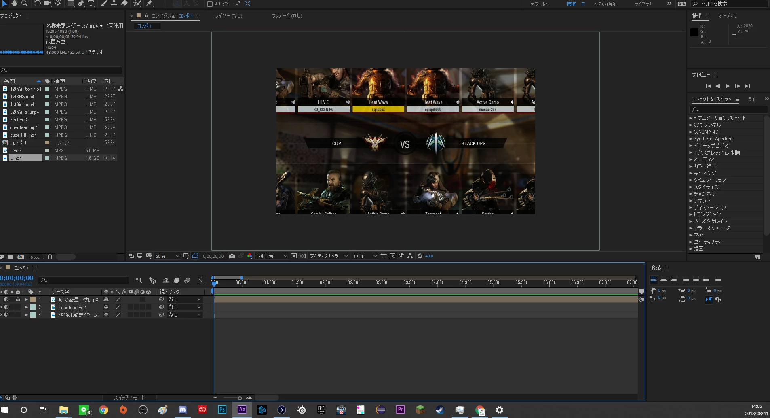Toggle the region of interest button
Screen dimensions: 770x418
coord(294,256)
